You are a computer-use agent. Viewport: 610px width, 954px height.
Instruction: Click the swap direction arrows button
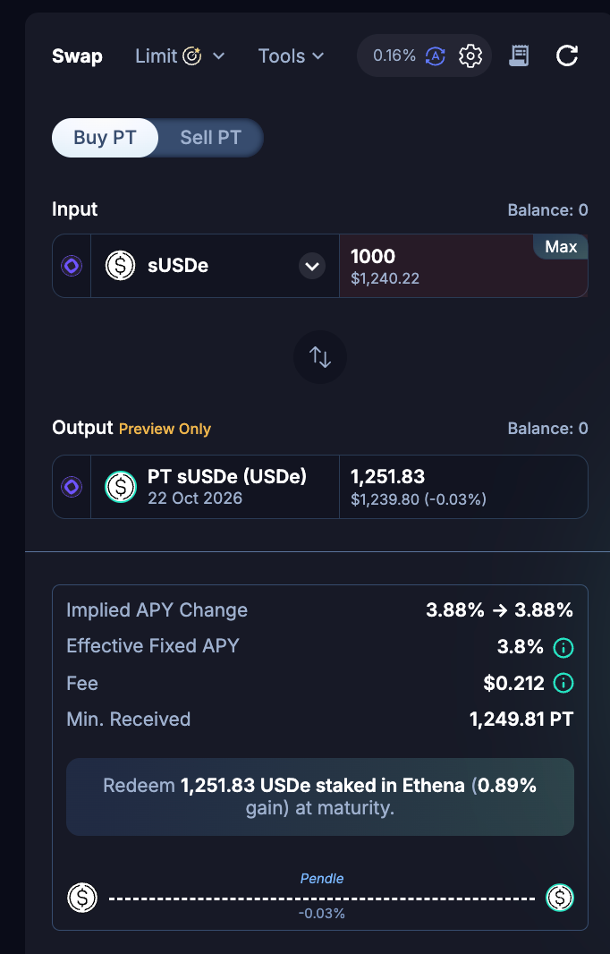coord(320,357)
